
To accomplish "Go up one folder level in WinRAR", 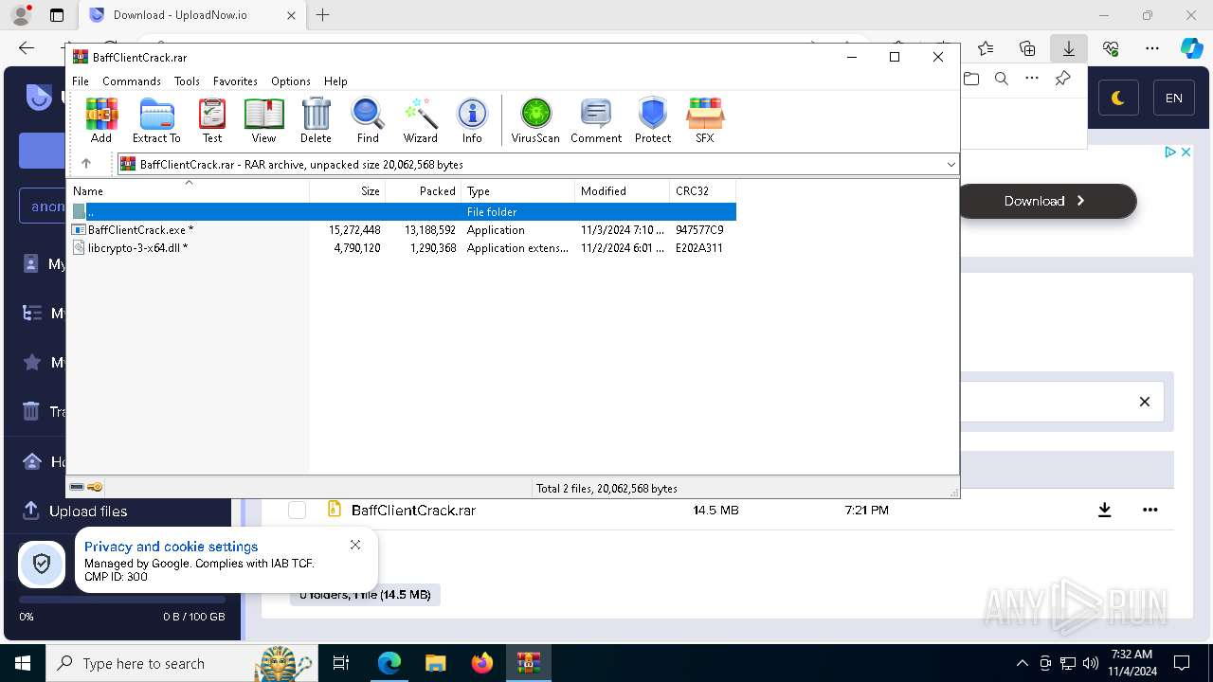I will (x=86, y=164).
